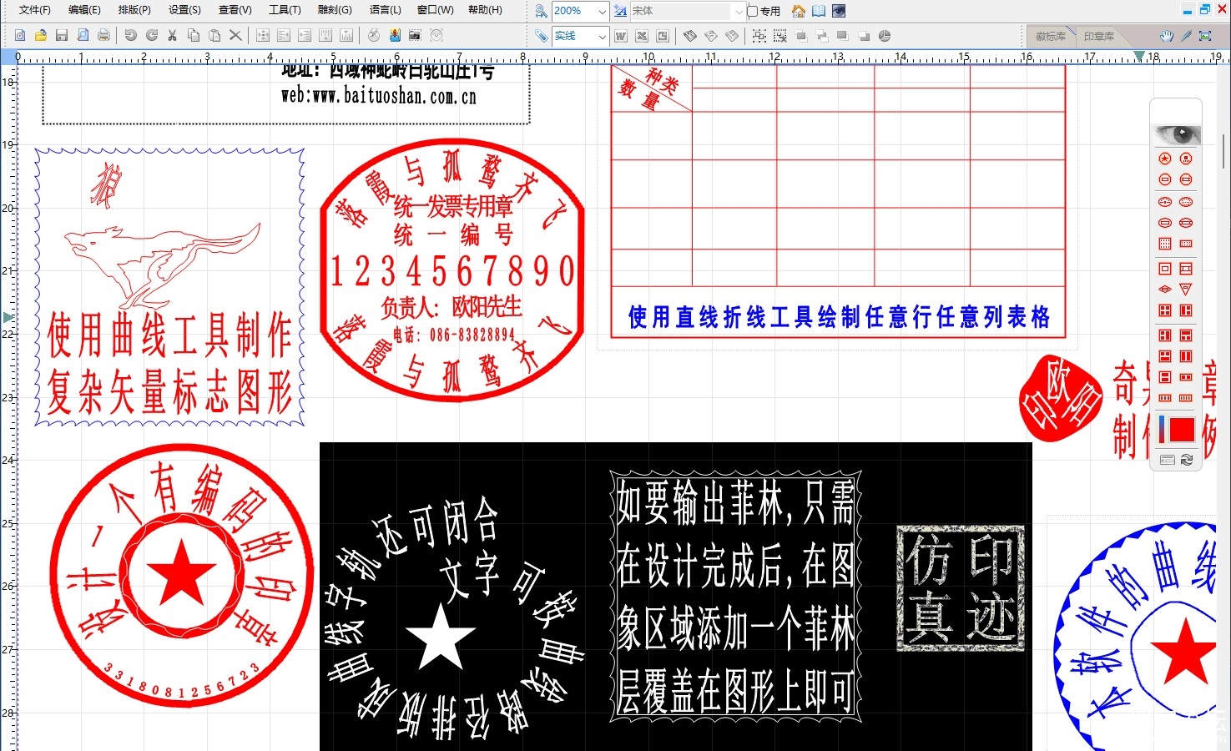Click the eye preview icon in top toolbar

click(839, 11)
